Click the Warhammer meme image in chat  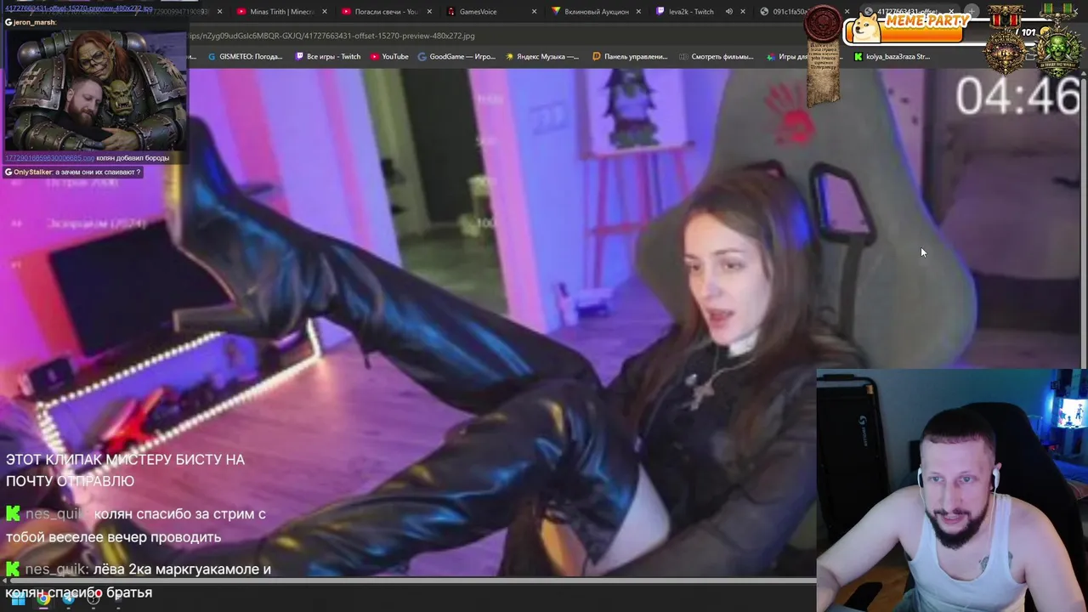tap(95, 90)
